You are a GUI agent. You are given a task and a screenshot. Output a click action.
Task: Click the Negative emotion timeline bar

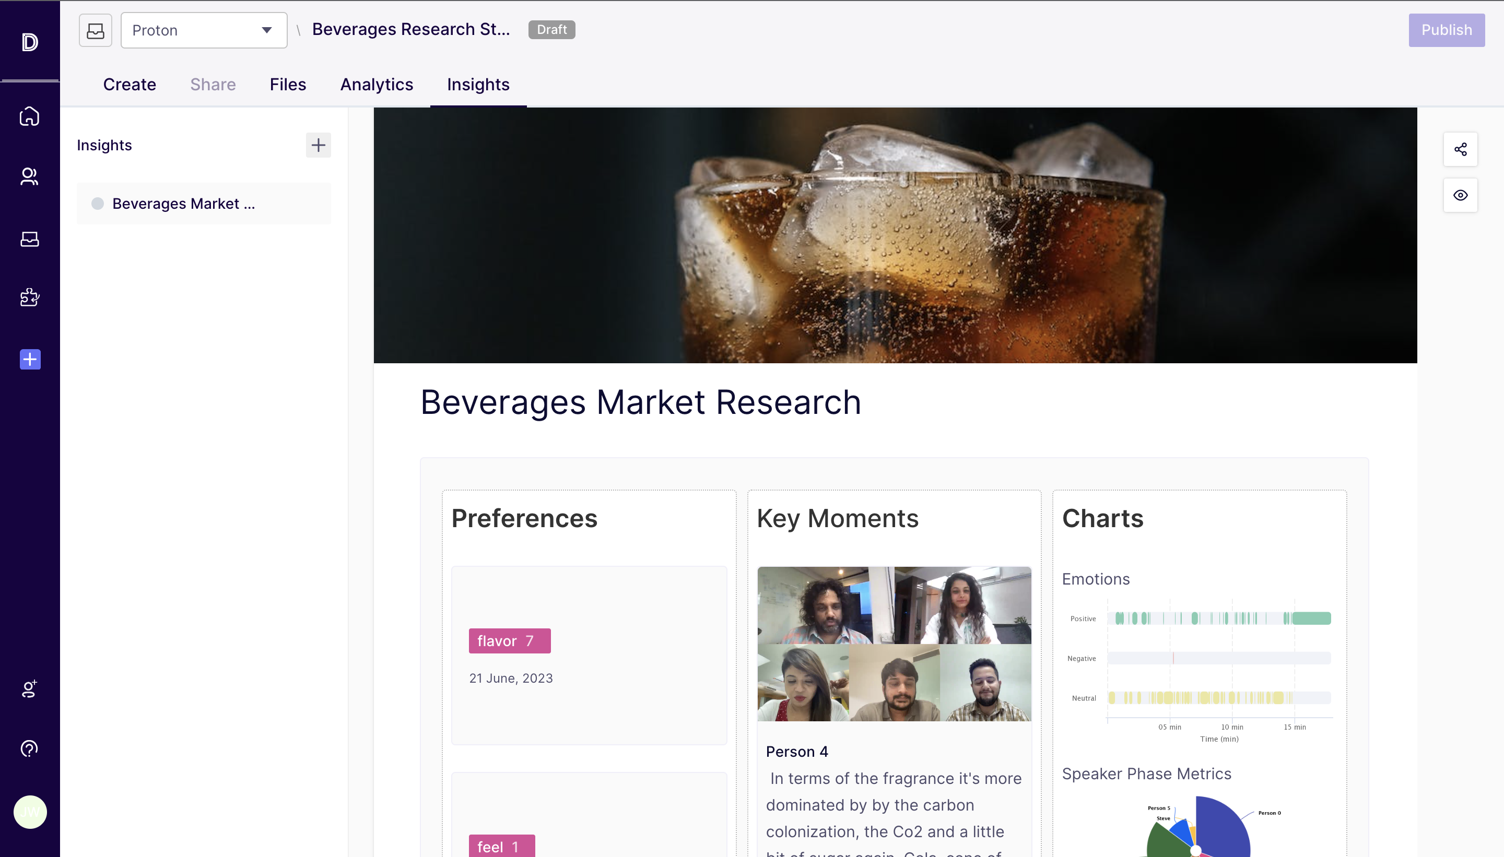click(1219, 658)
